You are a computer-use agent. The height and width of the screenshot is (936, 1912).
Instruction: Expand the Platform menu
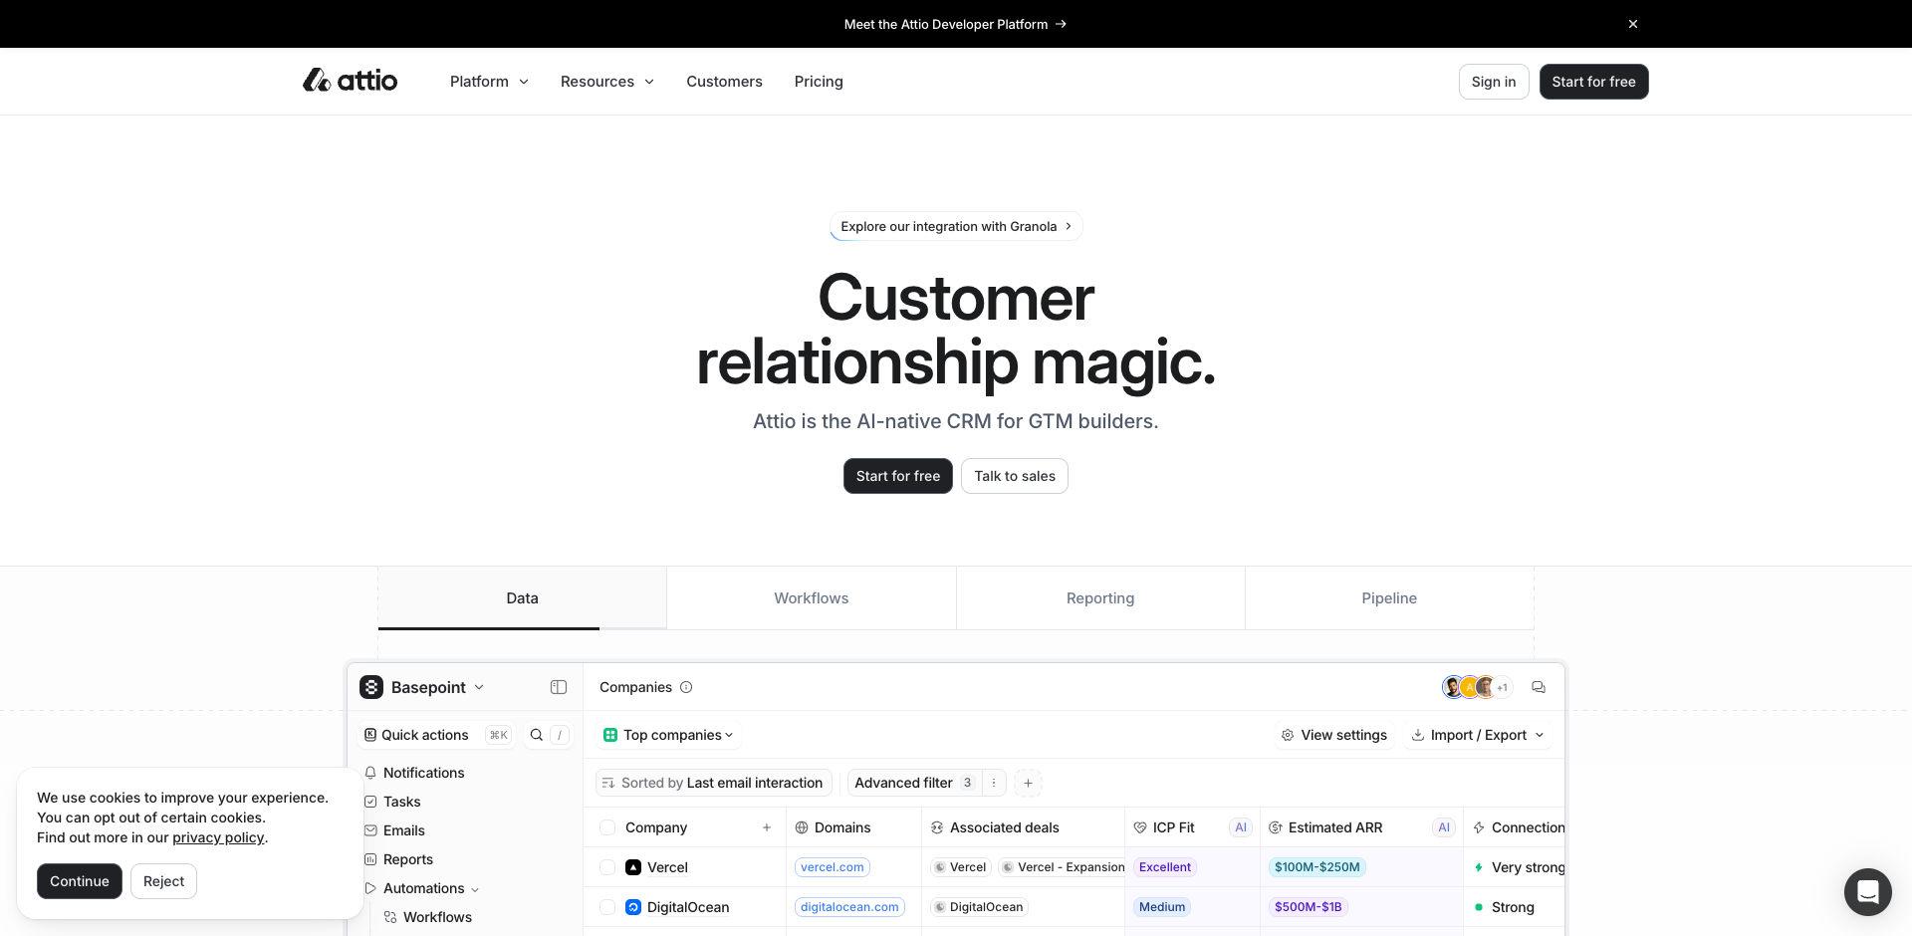(x=489, y=82)
